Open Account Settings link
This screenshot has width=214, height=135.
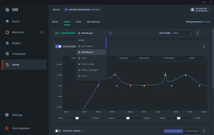click(202, 11)
